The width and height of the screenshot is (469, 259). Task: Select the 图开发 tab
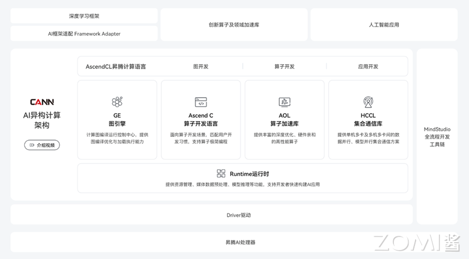(x=201, y=66)
